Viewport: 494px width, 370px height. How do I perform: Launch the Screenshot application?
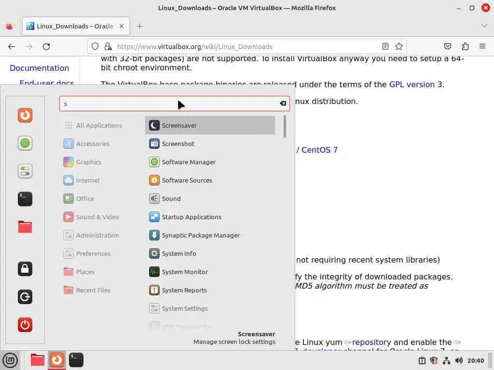pos(210,144)
